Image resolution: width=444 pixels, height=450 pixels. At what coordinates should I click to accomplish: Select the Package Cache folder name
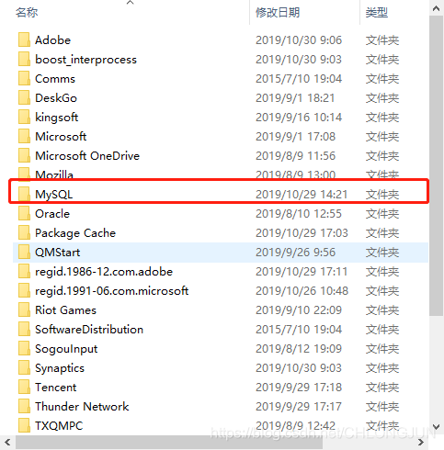75,233
